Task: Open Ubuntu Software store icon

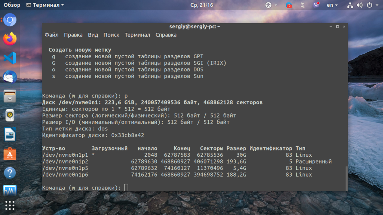Action: point(10,153)
